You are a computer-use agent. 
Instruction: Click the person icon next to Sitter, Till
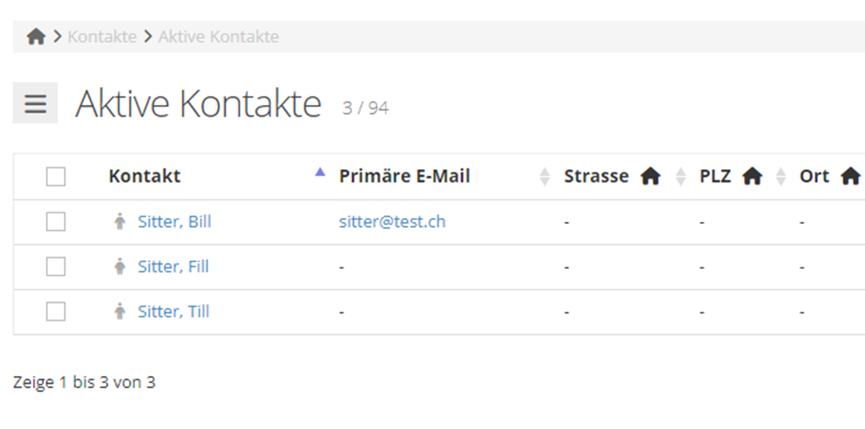[x=120, y=312]
